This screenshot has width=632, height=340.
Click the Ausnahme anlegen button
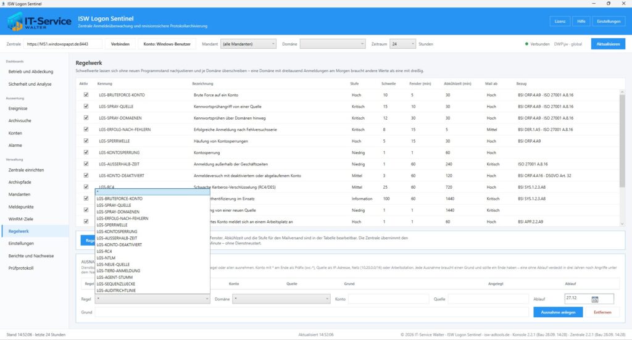click(x=558, y=312)
